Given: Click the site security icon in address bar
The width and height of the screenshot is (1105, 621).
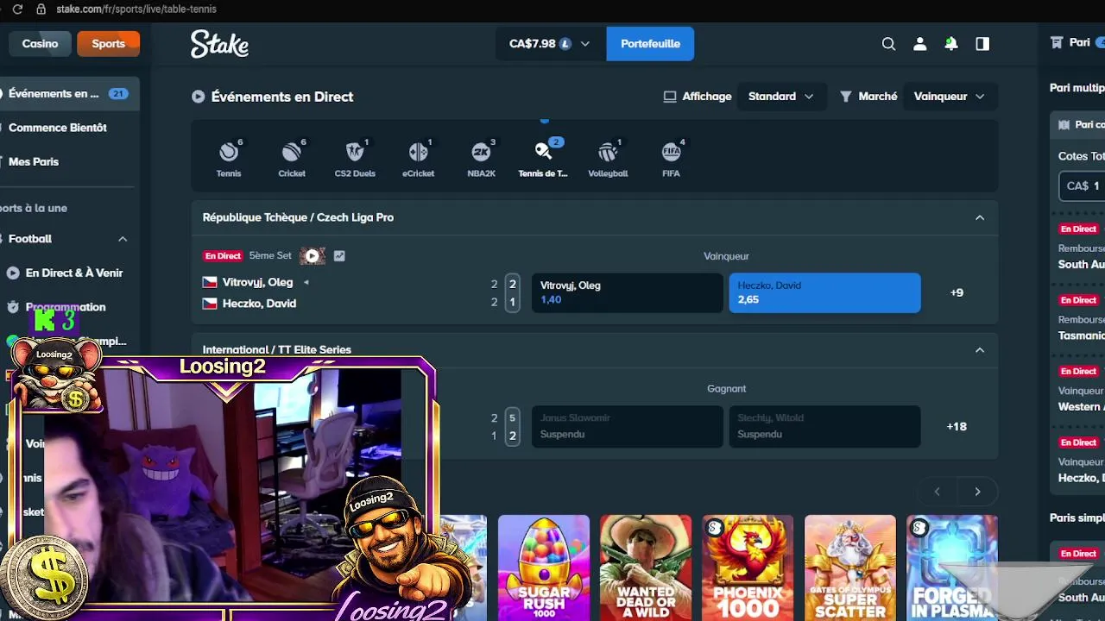Looking at the screenshot, I should [x=41, y=9].
